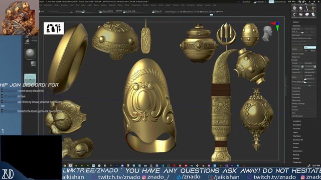Open the Preferences menu
This screenshot has height=180, width=321.
coord(136,5)
